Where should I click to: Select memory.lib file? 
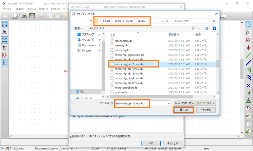121,45
